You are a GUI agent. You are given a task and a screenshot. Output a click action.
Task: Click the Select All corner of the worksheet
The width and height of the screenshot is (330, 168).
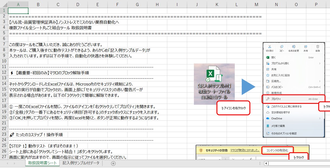[x=4, y=4]
